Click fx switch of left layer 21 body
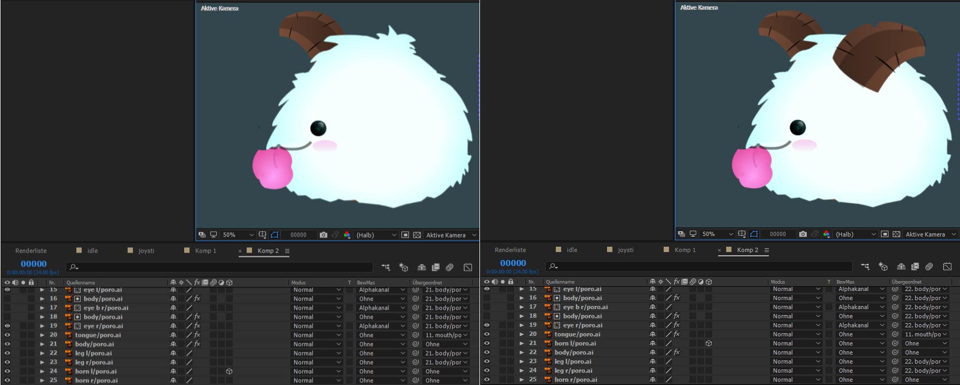Screen dimensions: 960x385 197,344
